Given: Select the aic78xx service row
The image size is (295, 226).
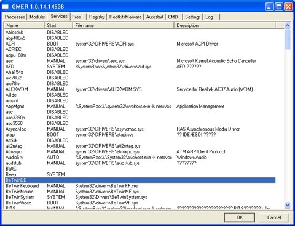Looking at the screenshot, I should pos(140,84).
